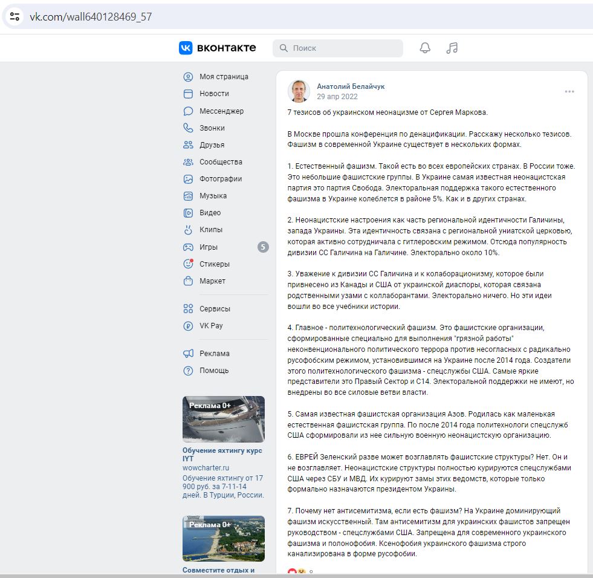593x578 pixels.
Task: Select VK Pay sidebar entry
Action: point(211,326)
